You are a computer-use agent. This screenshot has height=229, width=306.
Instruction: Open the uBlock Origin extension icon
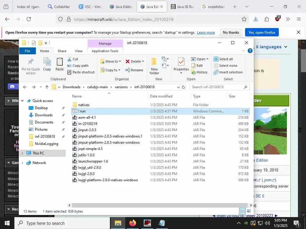(x=278, y=19)
